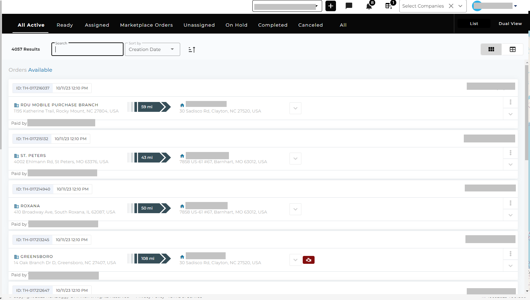
Task: Click the home icon on St. Peters destination
Action: [182, 156]
